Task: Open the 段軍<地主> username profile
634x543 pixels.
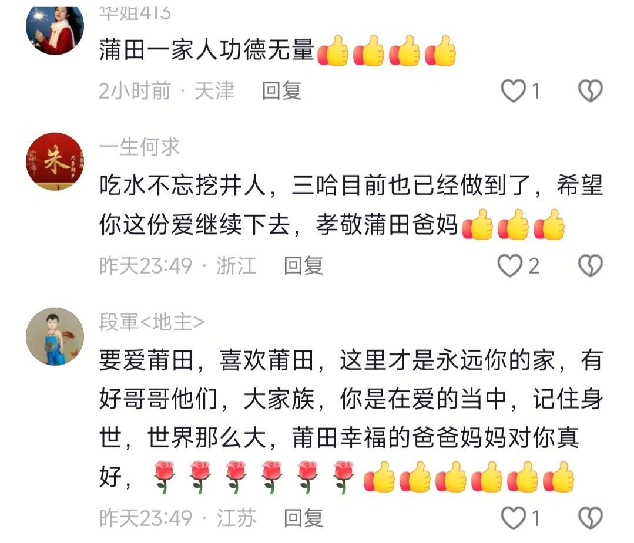Action: point(152,322)
